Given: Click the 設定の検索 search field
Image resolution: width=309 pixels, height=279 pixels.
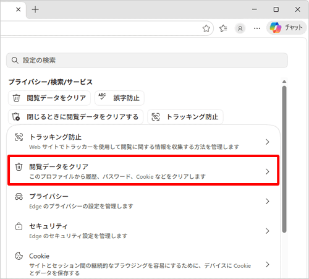Looking at the screenshot, I should [x=147, y=60].
